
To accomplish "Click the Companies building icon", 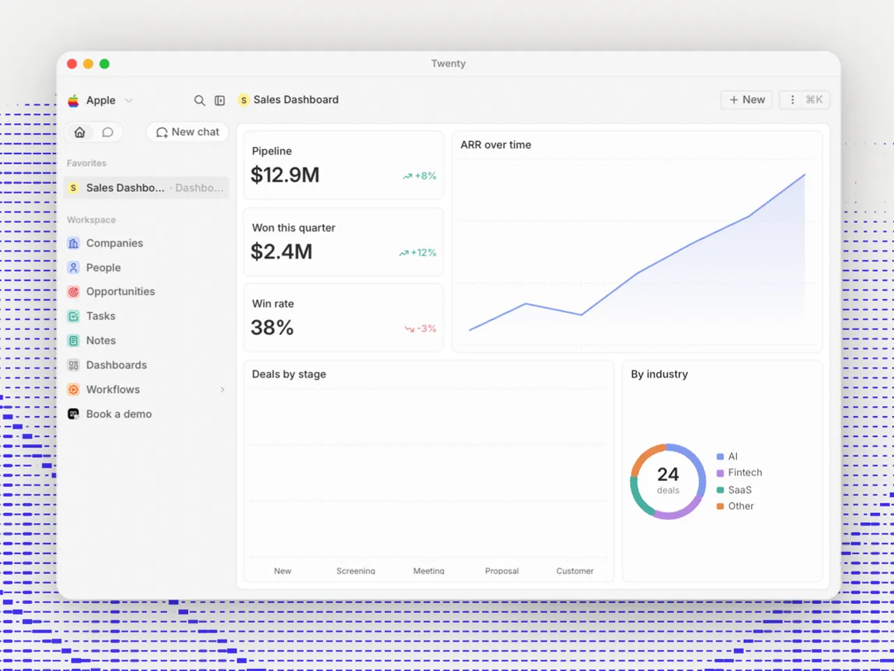I will click(73, 243).
